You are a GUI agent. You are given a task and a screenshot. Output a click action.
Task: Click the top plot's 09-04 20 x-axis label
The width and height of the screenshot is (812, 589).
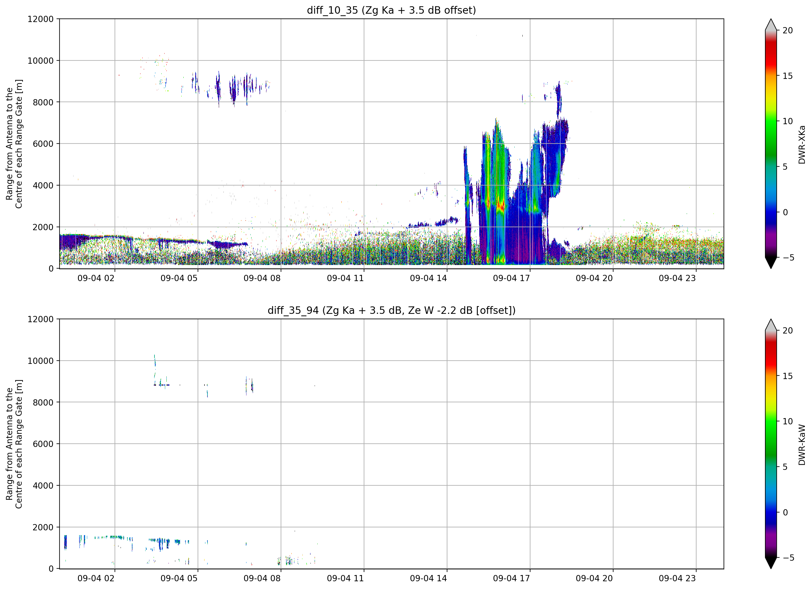594,278
